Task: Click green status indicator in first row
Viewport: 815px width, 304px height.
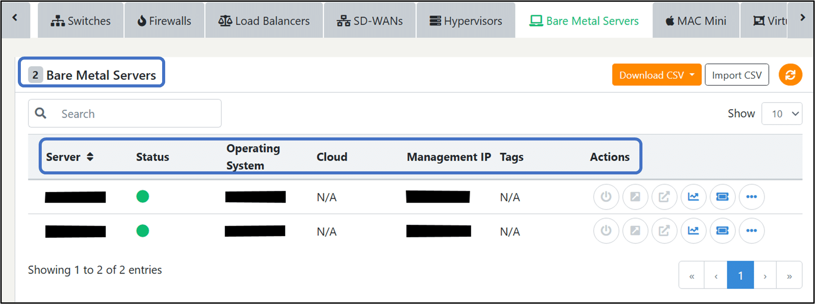Action: tap(143, 197)
